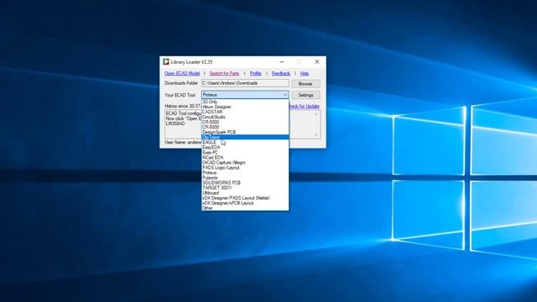The width and height of the screenshot is (537, 302).
Task: Choose CircuitStudio in the dropdown list
Action: pos(245,117)
